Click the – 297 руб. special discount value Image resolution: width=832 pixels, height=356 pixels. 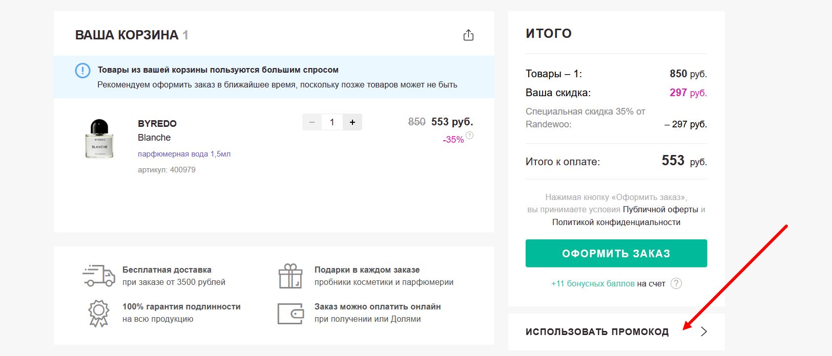tap(685, 124)
